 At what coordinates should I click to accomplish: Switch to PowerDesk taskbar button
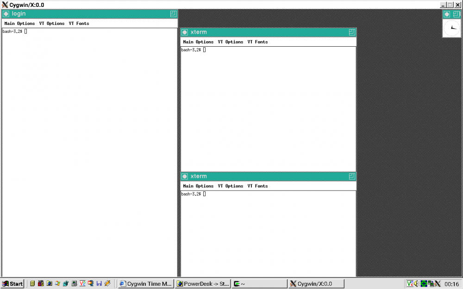[x=203, y=284]
